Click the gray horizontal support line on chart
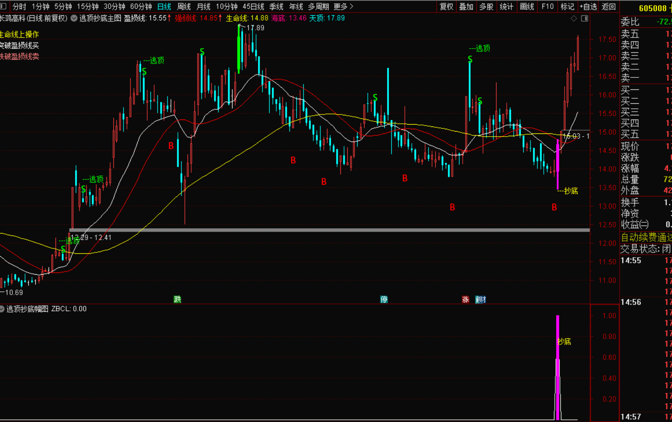The height and width of the screenshot is (422, 672). [x=324, y=230]
